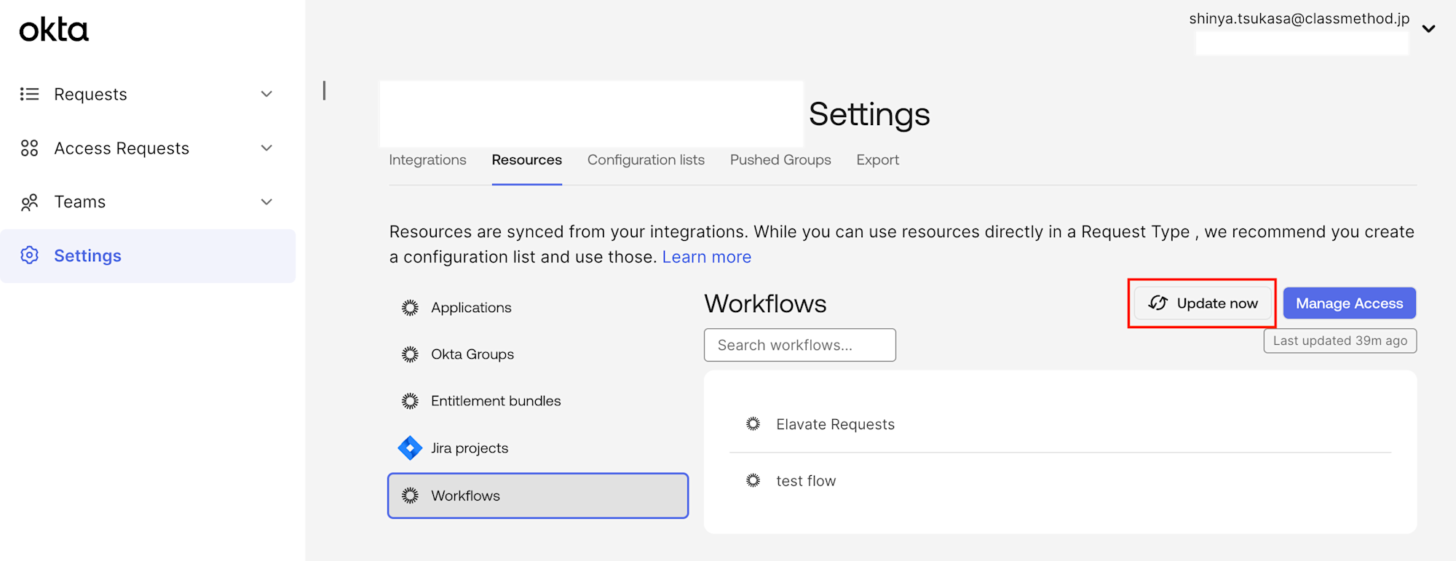Select the Workflows resource type
This screenshot has height=561, width=1456.
click(538, 496)
